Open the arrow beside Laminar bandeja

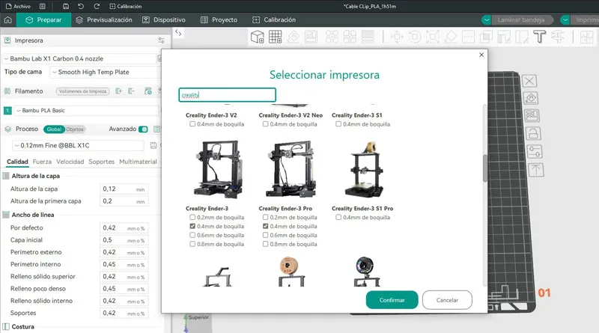coord(486,20)
